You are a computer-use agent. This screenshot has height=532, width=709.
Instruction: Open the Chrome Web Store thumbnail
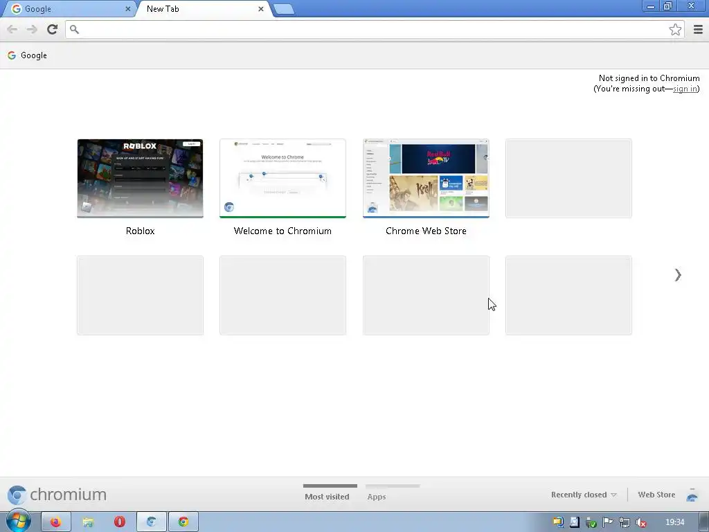point(426,178)
